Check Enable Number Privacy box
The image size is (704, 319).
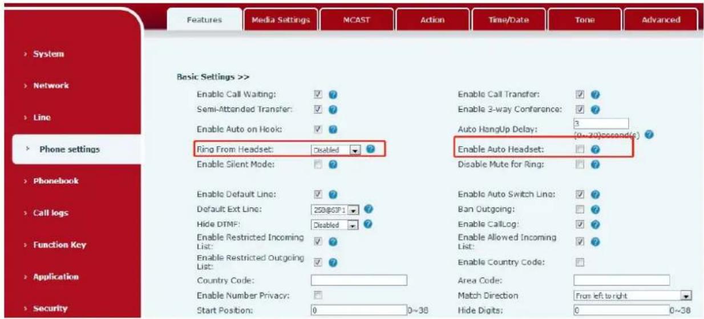(317, 295)
